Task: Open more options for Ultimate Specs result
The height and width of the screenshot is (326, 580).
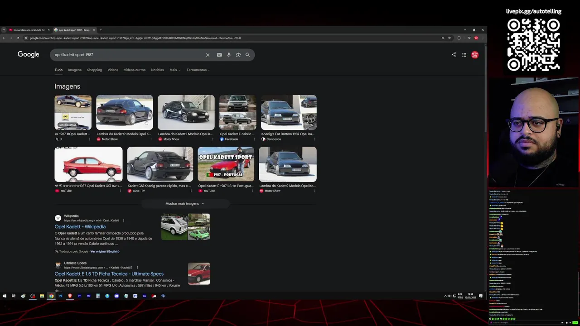Action: [x=137, y=268]
